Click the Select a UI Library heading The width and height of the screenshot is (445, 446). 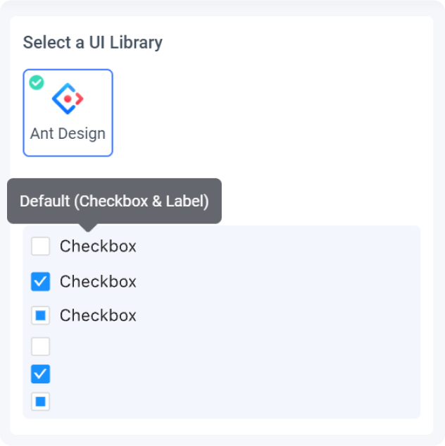pyautogui.click(x=93, y=43)
